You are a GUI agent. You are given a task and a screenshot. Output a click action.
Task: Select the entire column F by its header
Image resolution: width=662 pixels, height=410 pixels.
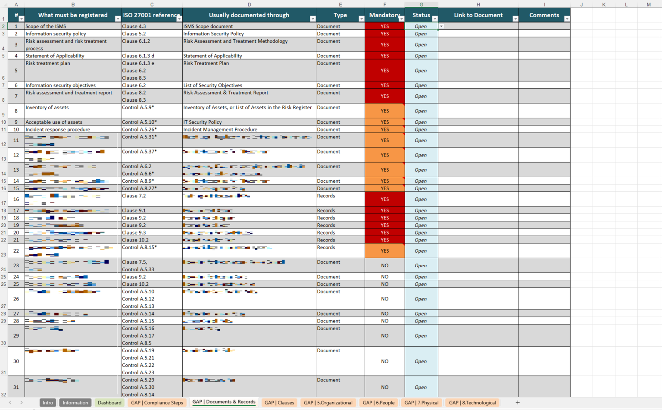point(385,4)
